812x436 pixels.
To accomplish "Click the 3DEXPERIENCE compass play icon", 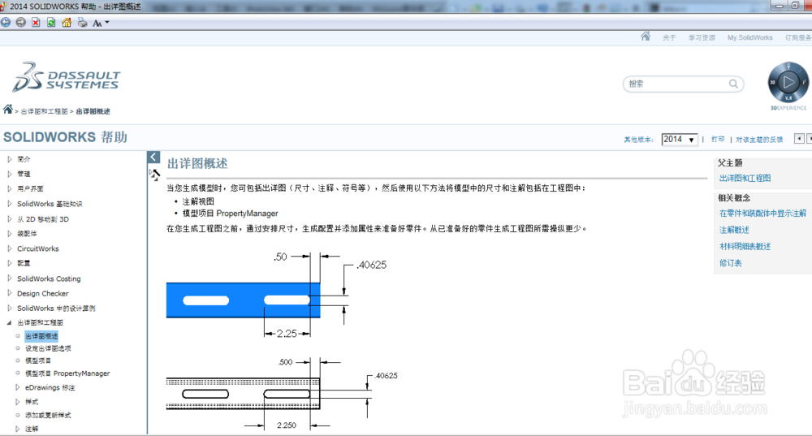I will [x=788, y=82].
